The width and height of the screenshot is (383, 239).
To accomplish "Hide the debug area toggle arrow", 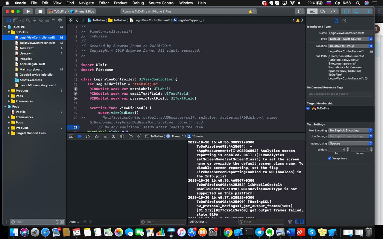I will (x=71, y=136).
